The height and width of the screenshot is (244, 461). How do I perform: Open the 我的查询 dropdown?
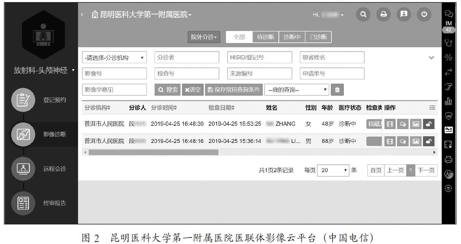point(297,90)
